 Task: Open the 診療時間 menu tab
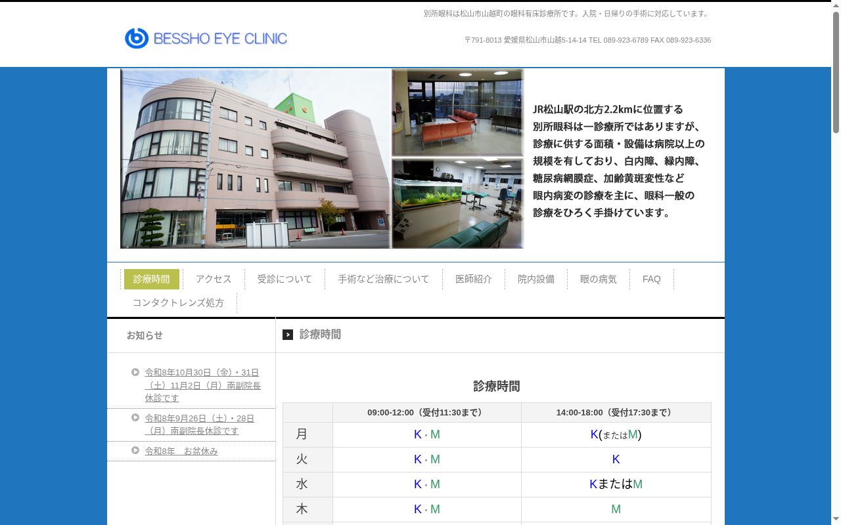152,279
